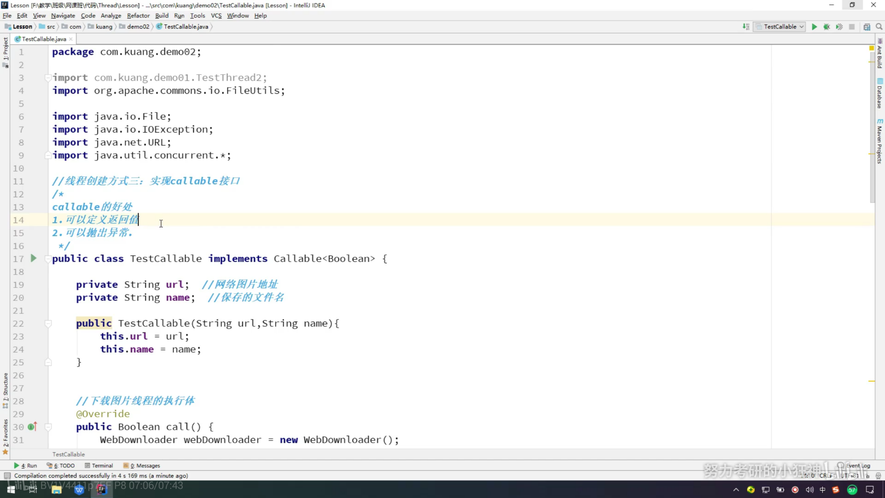885x498 pixels.
Task: Click the constructor fold end marker at line 25
Action: click(48, 362)
